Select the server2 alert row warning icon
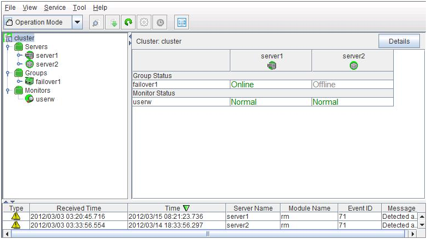 pyautogui.click(x=16, y=225)
